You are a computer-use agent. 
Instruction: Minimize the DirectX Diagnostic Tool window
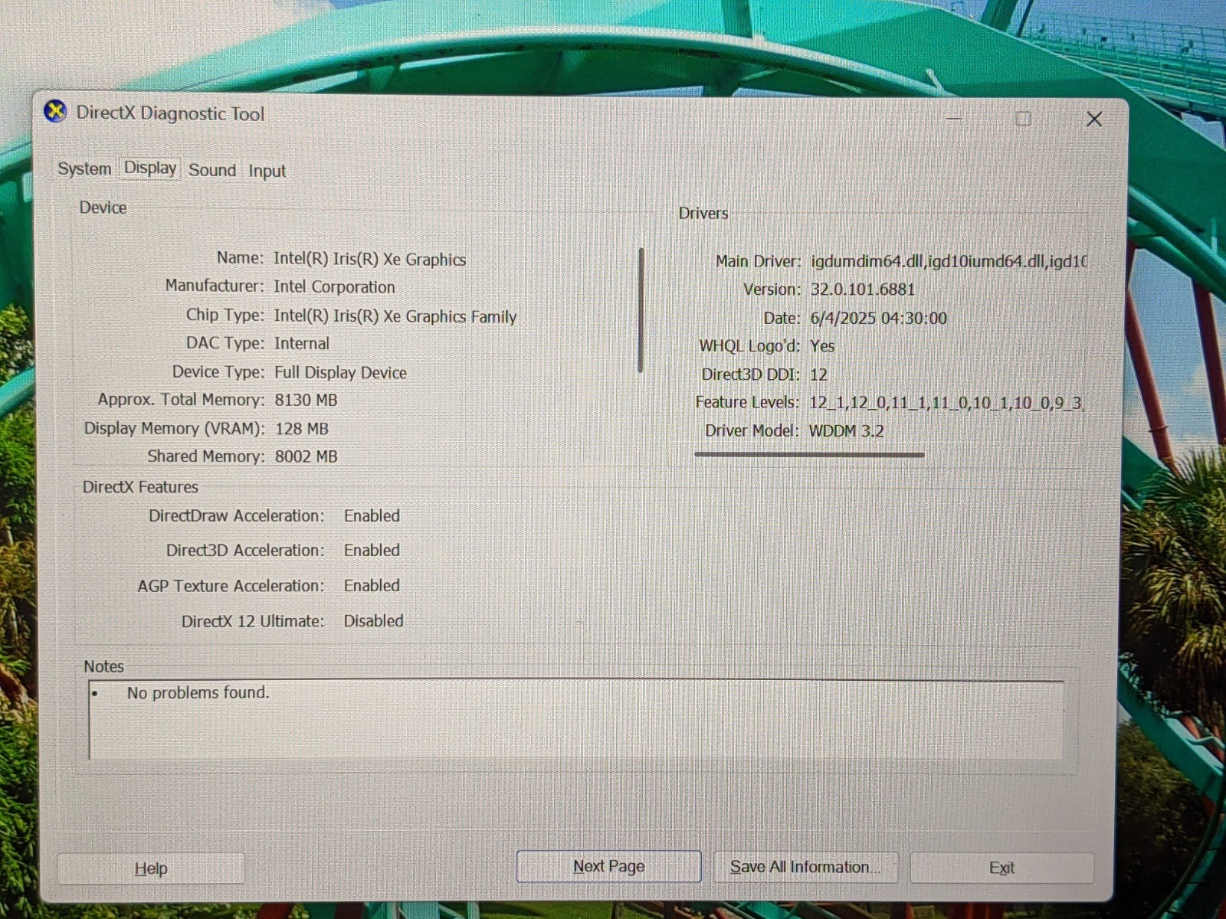click(954, 119)
